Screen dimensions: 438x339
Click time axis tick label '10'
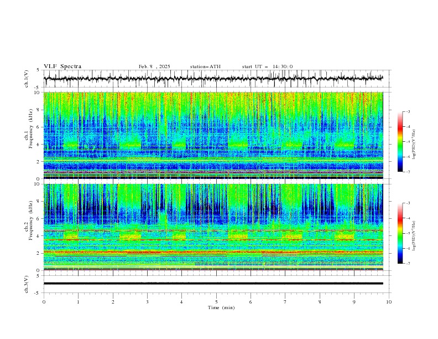389,302
